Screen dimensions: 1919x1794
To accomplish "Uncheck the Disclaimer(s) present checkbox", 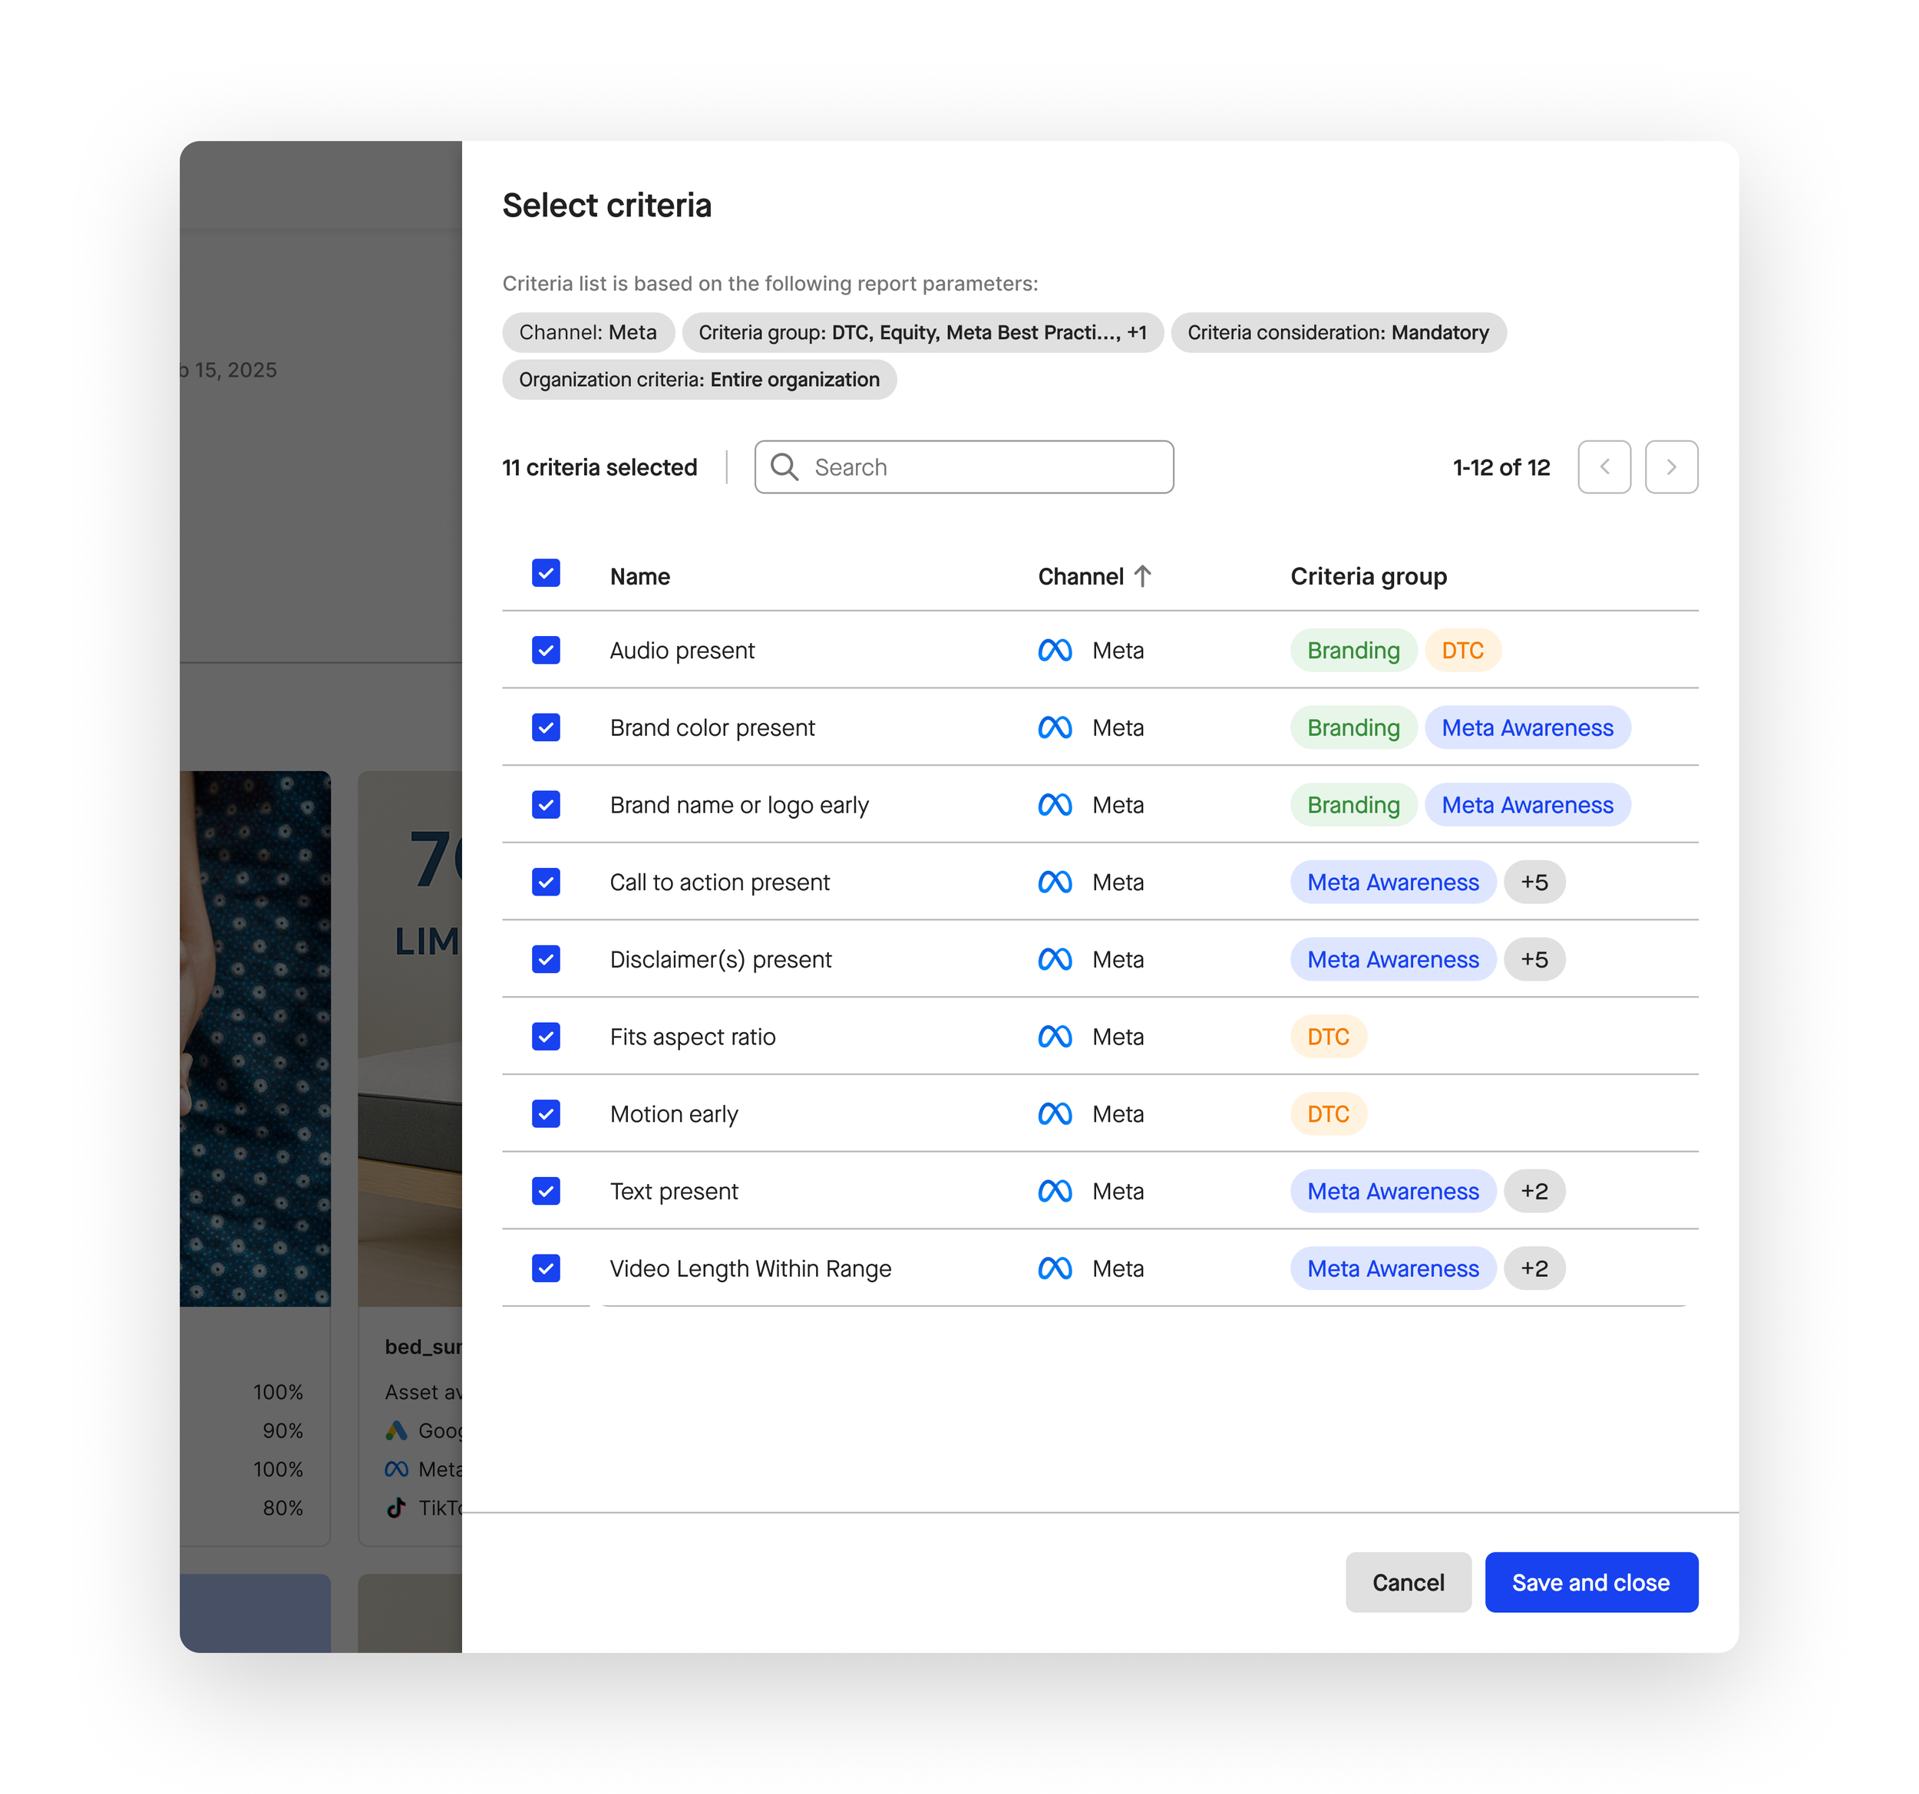I will click(x=546, y=959).
